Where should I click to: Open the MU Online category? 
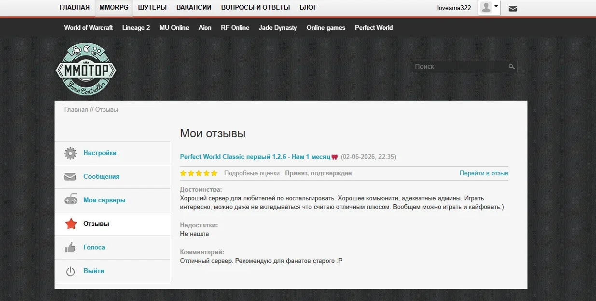point(174,27)
